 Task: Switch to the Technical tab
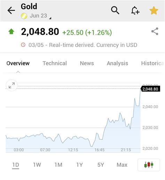[55, 63]
